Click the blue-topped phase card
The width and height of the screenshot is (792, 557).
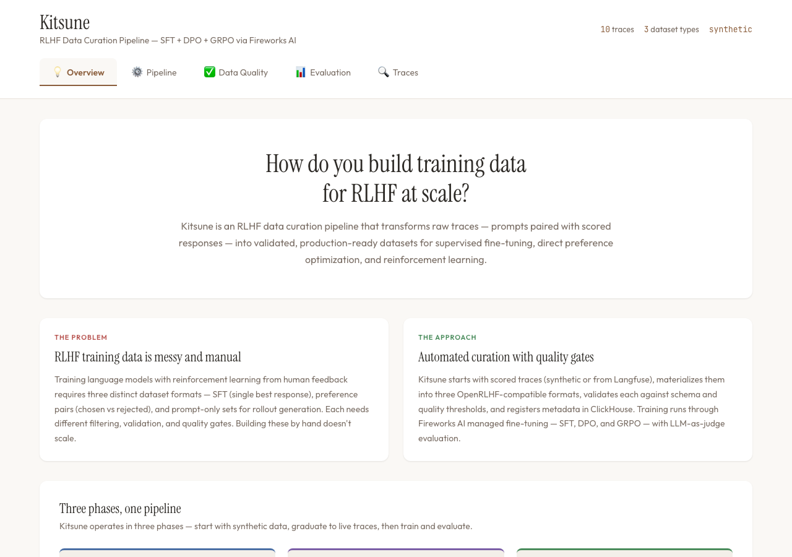click(167, 553)
